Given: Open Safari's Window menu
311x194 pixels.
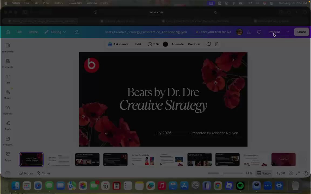Looking at the screenshot, I should [x=92, y=3].
